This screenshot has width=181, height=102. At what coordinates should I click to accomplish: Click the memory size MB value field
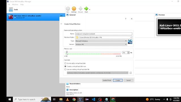point(125,53)
